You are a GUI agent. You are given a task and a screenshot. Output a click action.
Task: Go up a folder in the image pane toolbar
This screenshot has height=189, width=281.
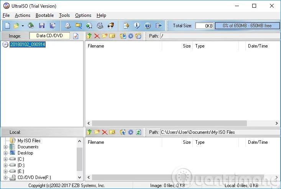pyautogui.click(x=89, y=36)
